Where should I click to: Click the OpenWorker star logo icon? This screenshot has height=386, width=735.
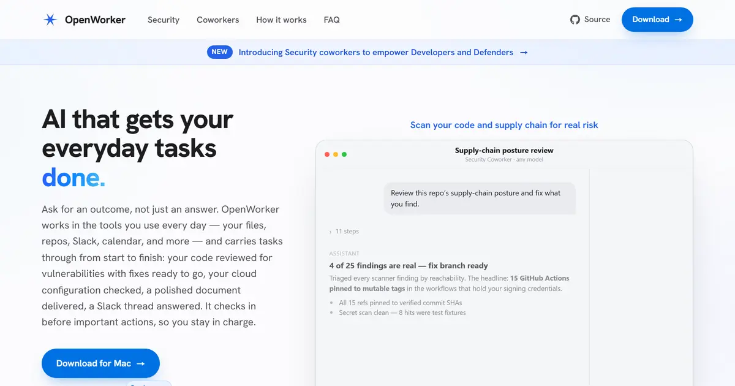point(50,20)
